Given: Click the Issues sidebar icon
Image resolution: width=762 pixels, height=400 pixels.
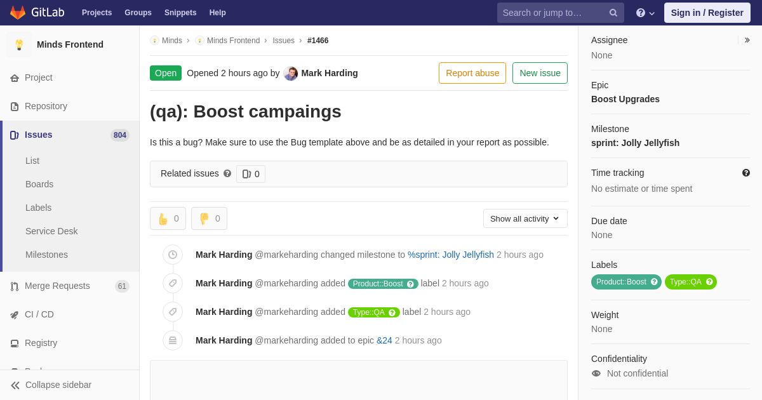Looking at the screenshot, I should 15,135.
